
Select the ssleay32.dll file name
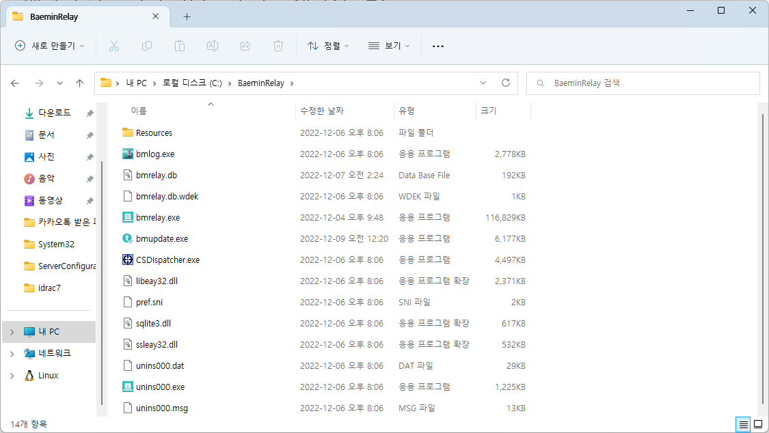157,344
